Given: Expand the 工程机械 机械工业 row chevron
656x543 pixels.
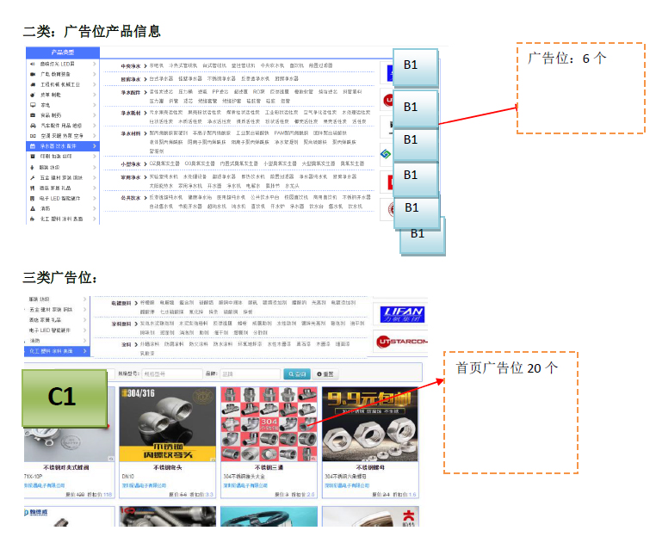Looking at the screenshot, I should [x=95, y=84].
